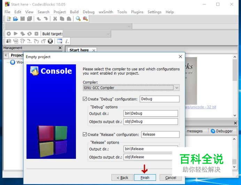Screen dimensions: 241x185
Task: Open the wide code completion dropdown
Action: 69,26
